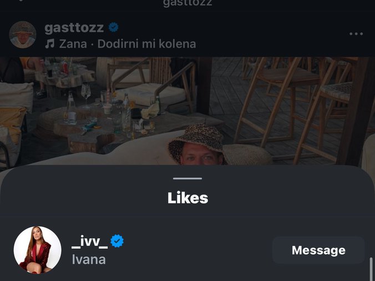375x281 pixels.
Task: Open the Zana · Dodirni mi kolena audio
Action: (128, 43)
